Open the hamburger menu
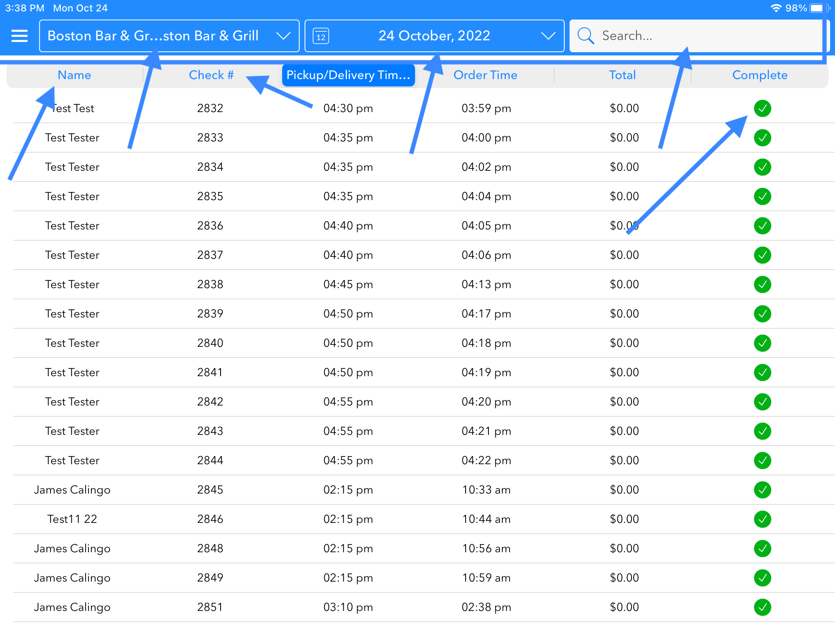Screen dimensions: 835x626 19,36
